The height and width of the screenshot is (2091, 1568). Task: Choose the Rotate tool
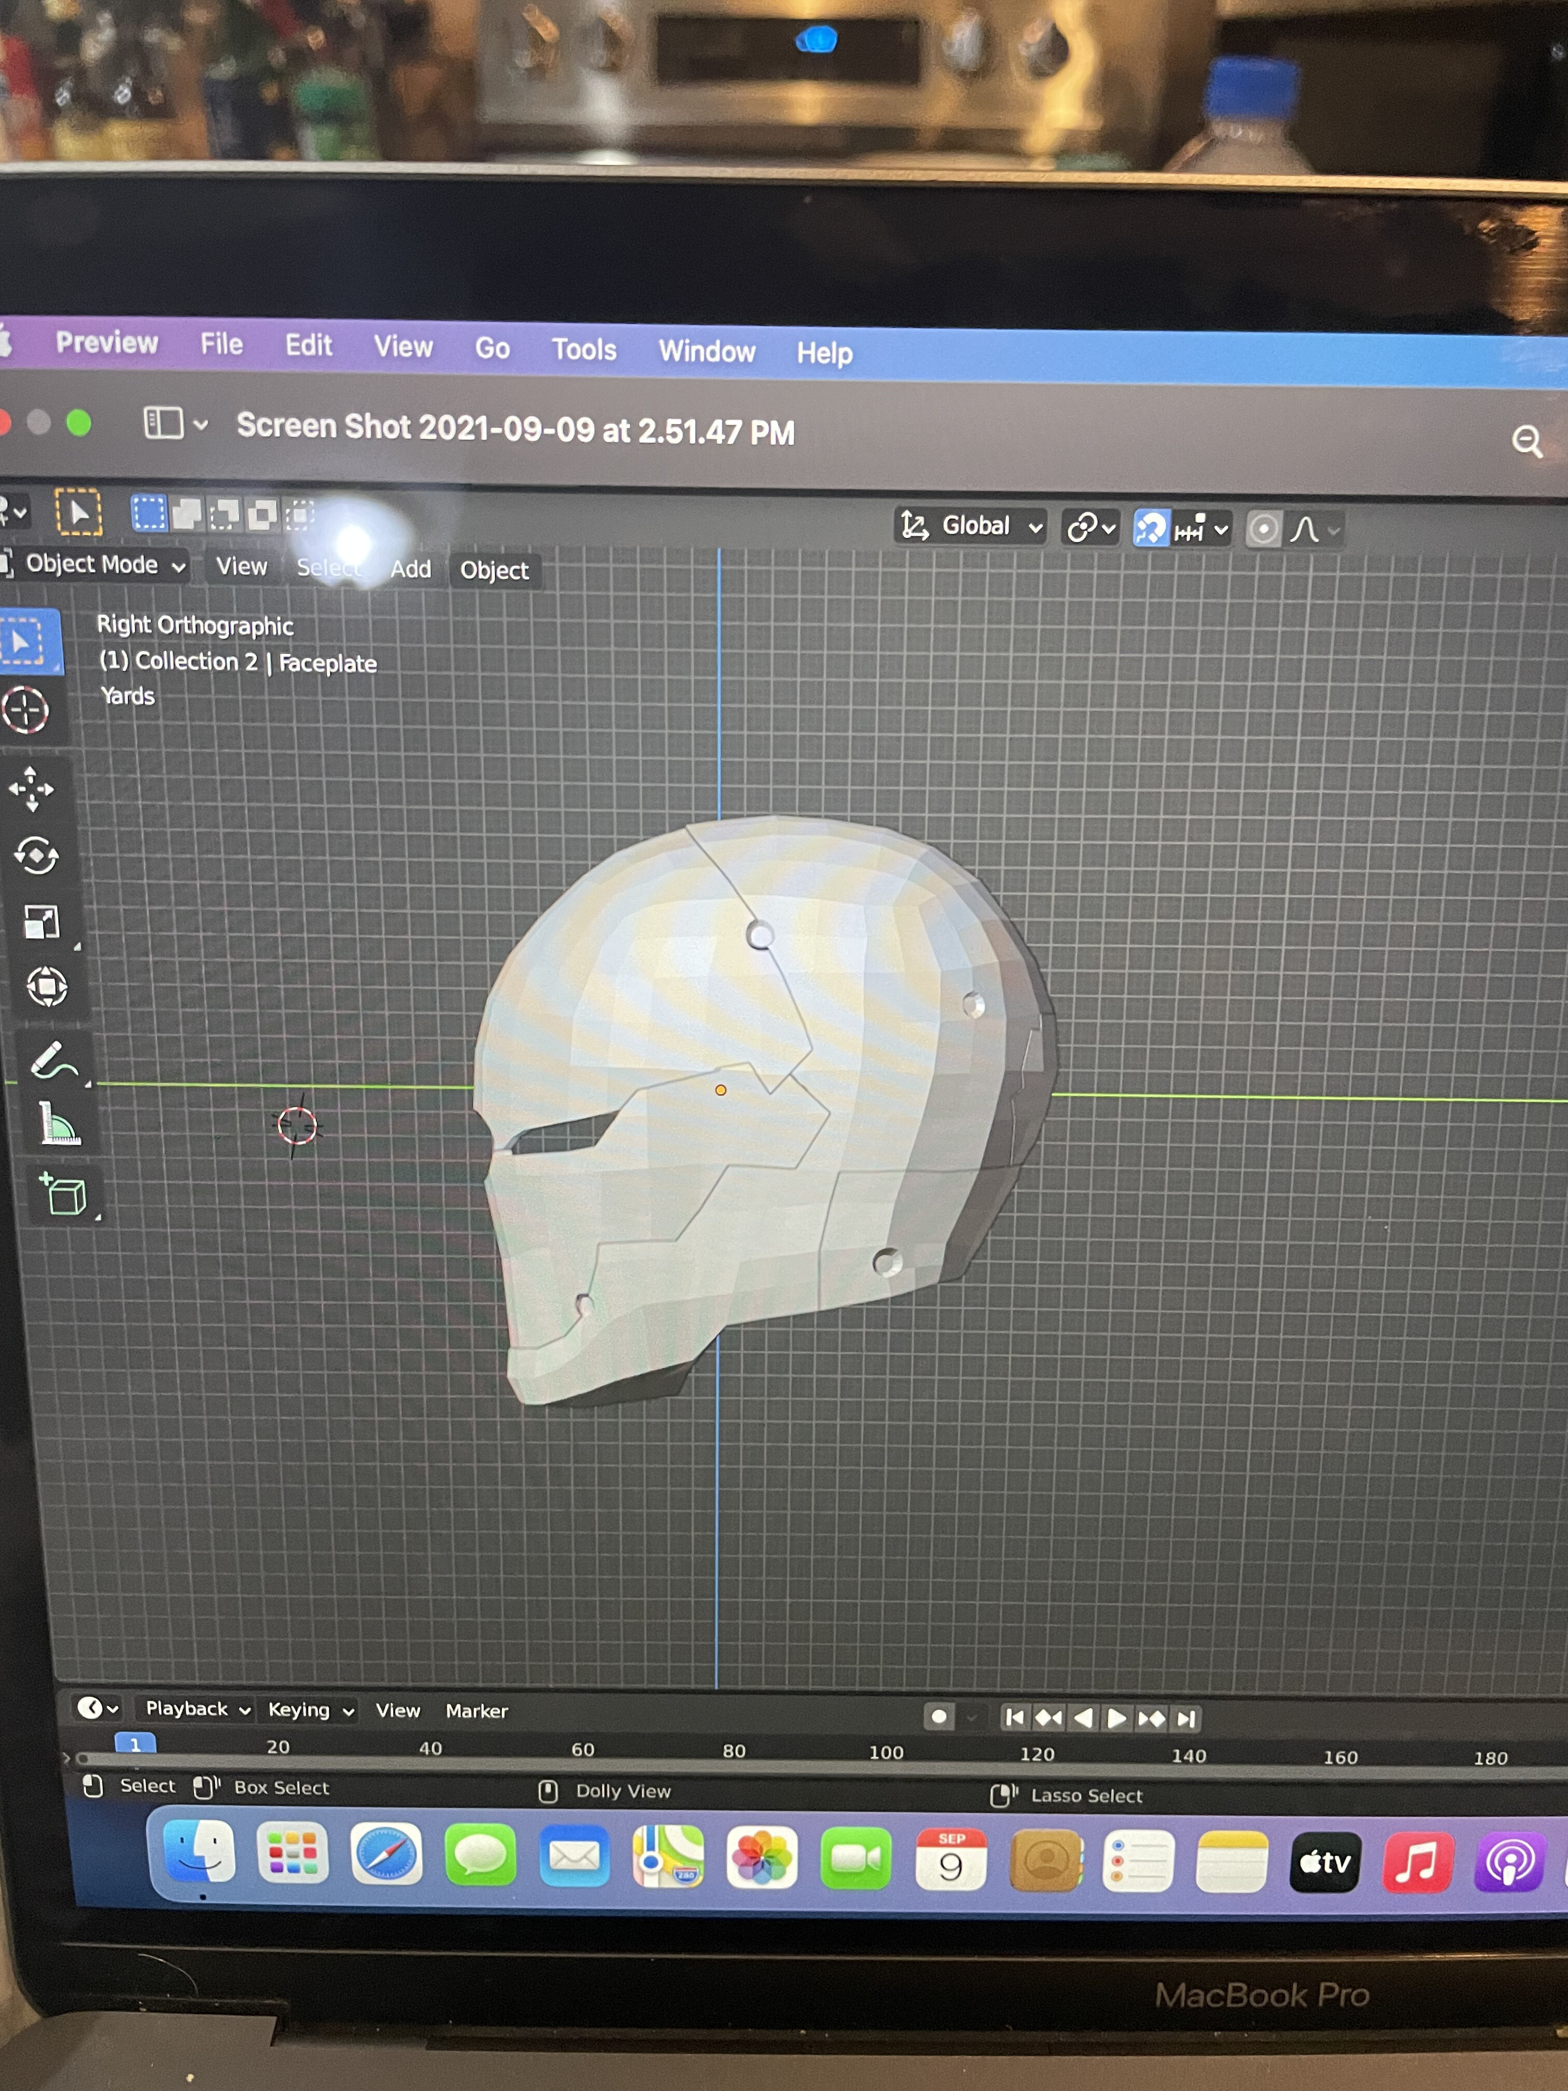click(36, 856)
